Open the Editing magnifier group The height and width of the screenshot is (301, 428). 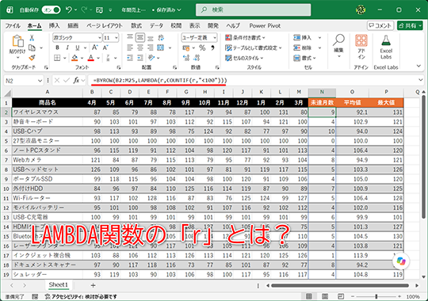coord(338,46)
